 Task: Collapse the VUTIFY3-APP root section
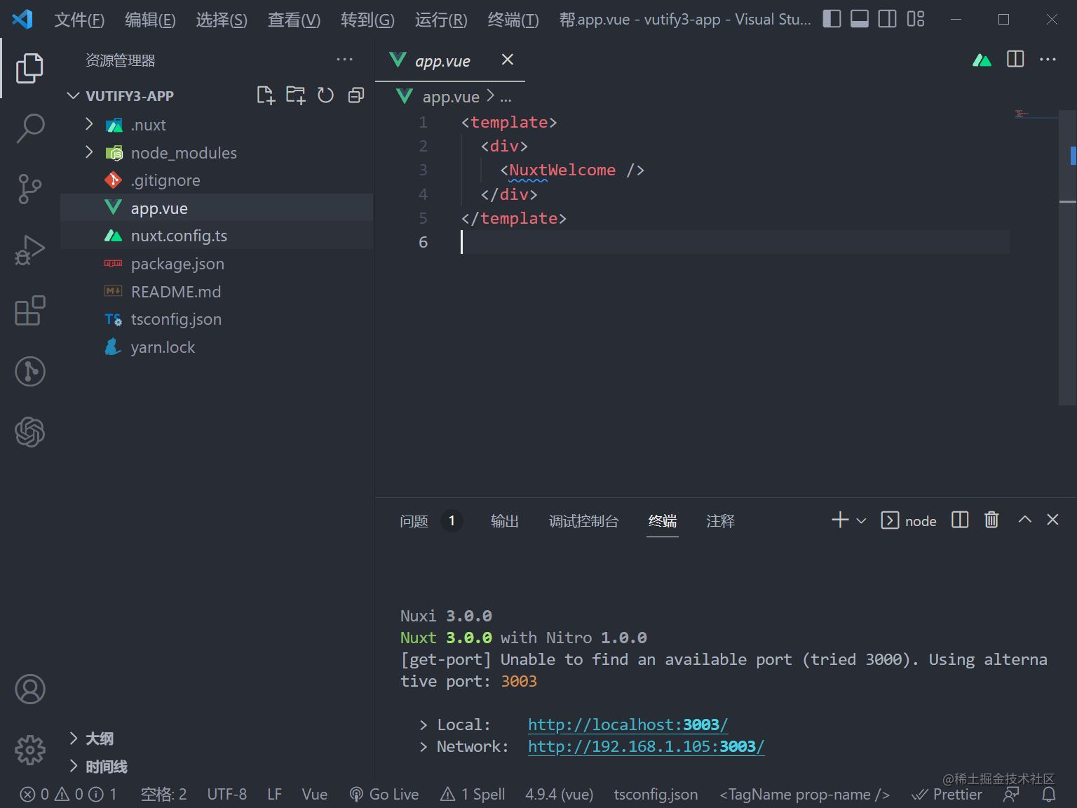tap(73, 95)
